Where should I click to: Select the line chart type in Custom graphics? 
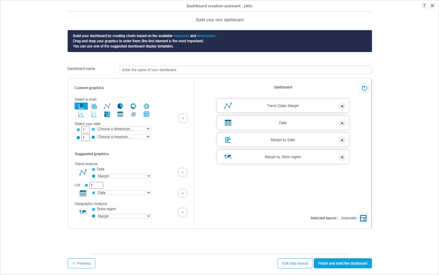[107, 106]
